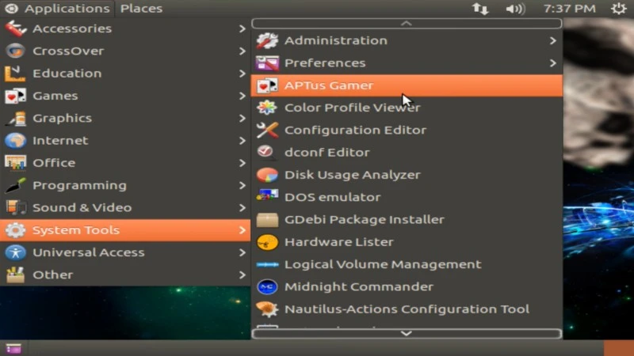The width and height of the screenshot is (634, 356).
Task: Click the Games cards icon
Action: tap(15, 96)
